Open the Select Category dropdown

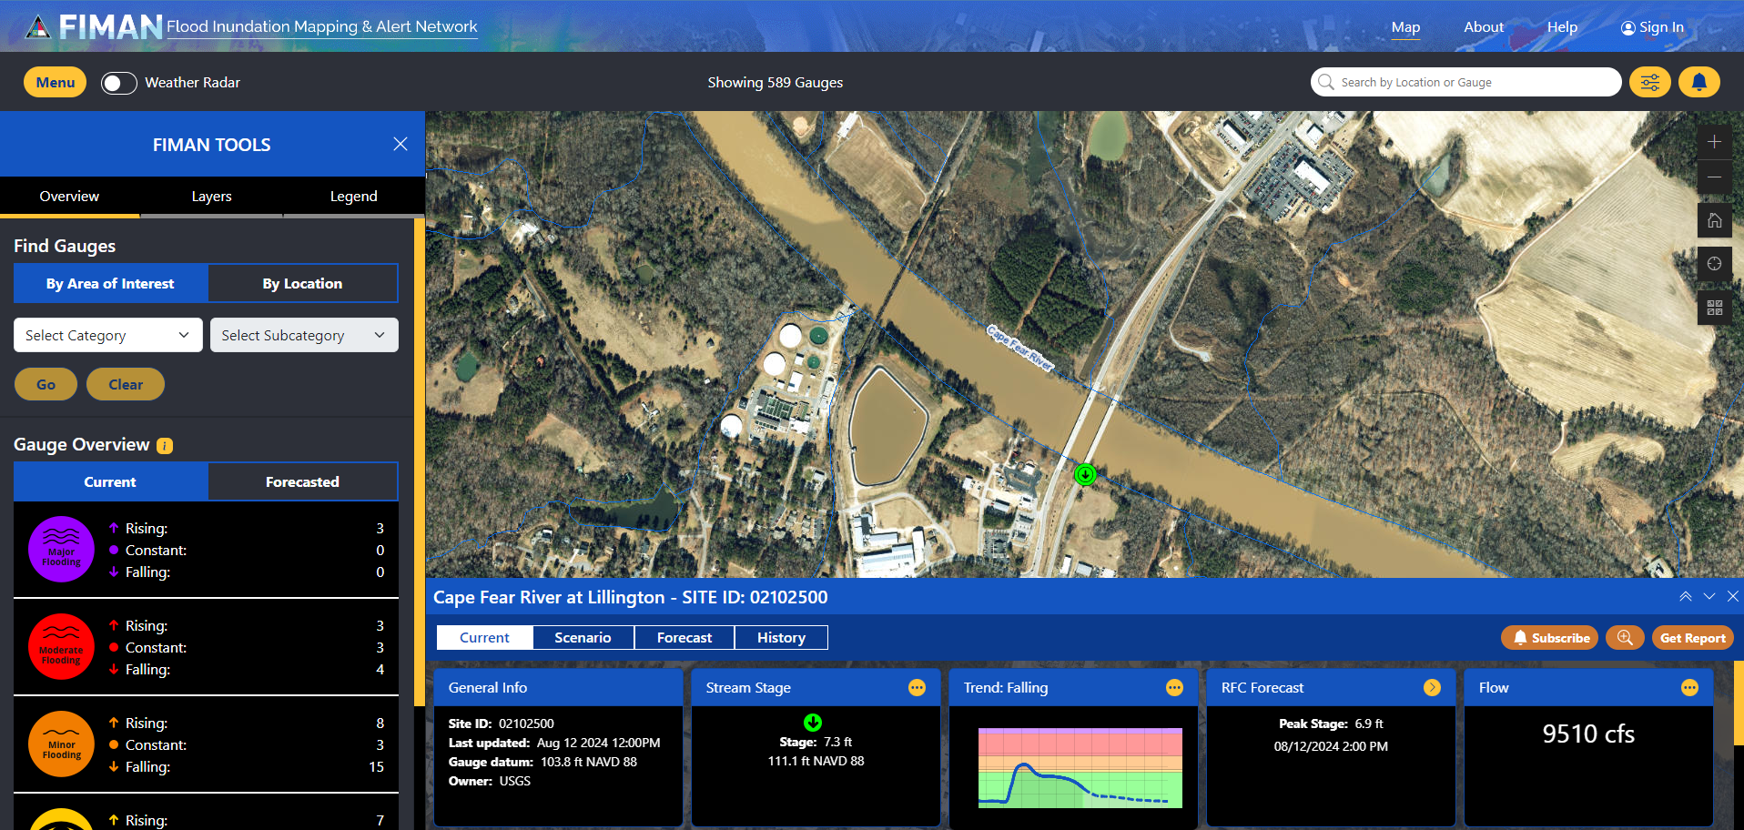click(x=107, y=335)
